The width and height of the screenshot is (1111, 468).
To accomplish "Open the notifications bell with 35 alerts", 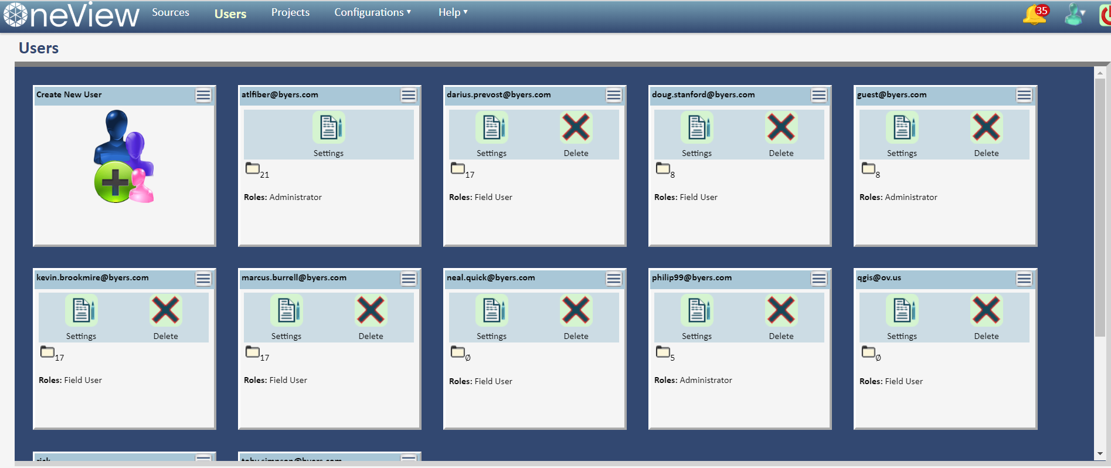I will (1035, 15).
